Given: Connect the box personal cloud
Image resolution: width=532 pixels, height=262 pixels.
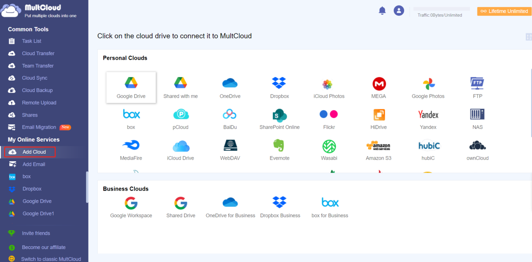Looking at the screenshot, I should coord(131,119).
